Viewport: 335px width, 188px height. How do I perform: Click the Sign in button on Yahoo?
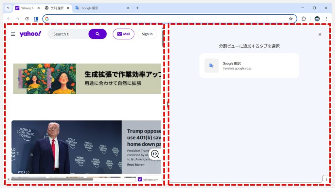point(147,34)
